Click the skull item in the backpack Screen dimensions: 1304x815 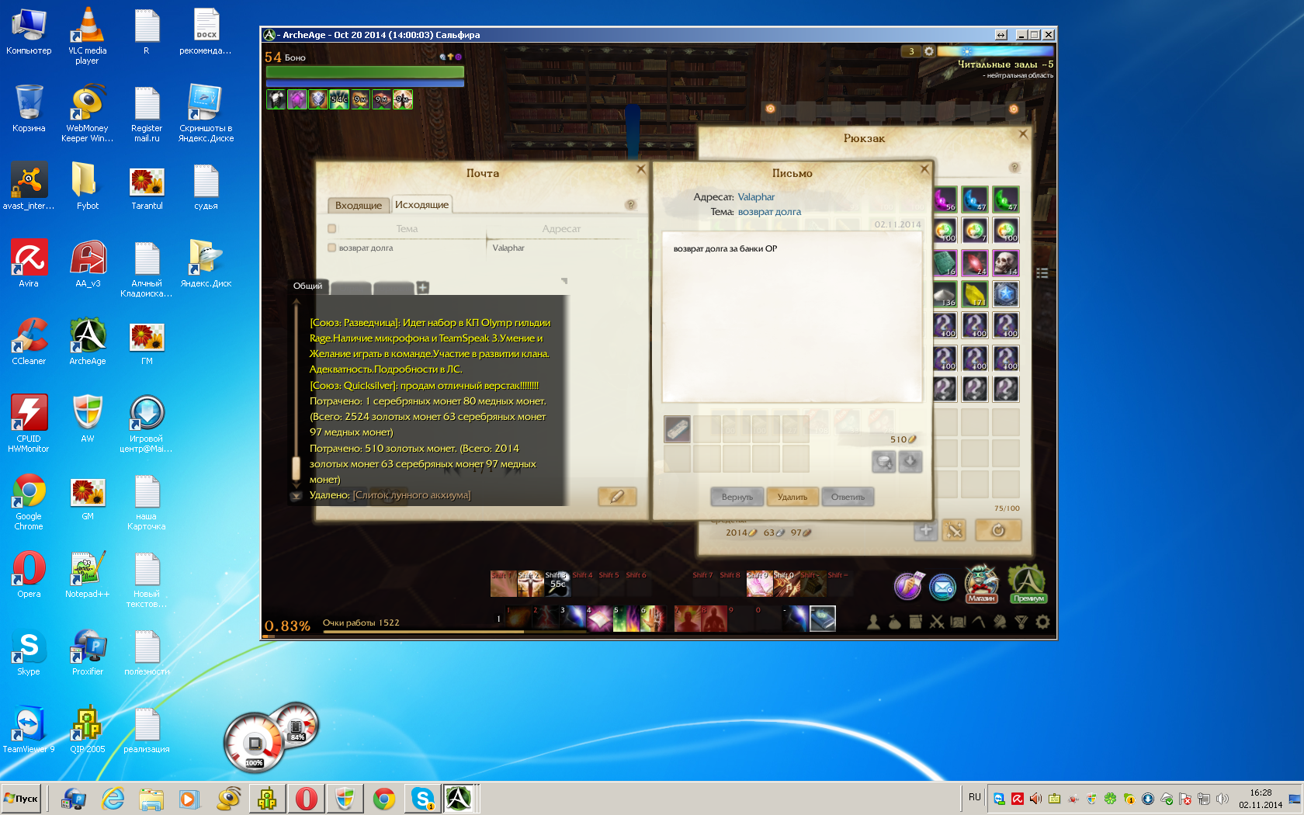tap(1006, 263)
